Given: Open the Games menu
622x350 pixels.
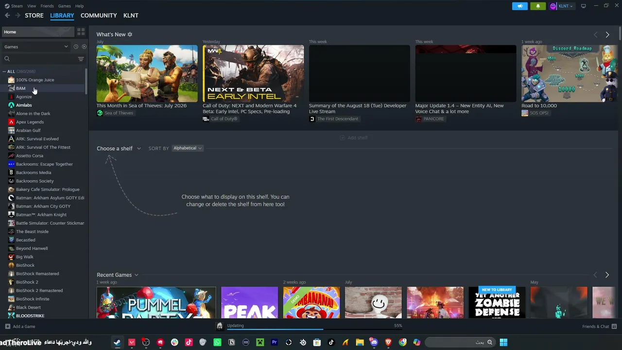Looking at the screenshot, I should [64, 6].
